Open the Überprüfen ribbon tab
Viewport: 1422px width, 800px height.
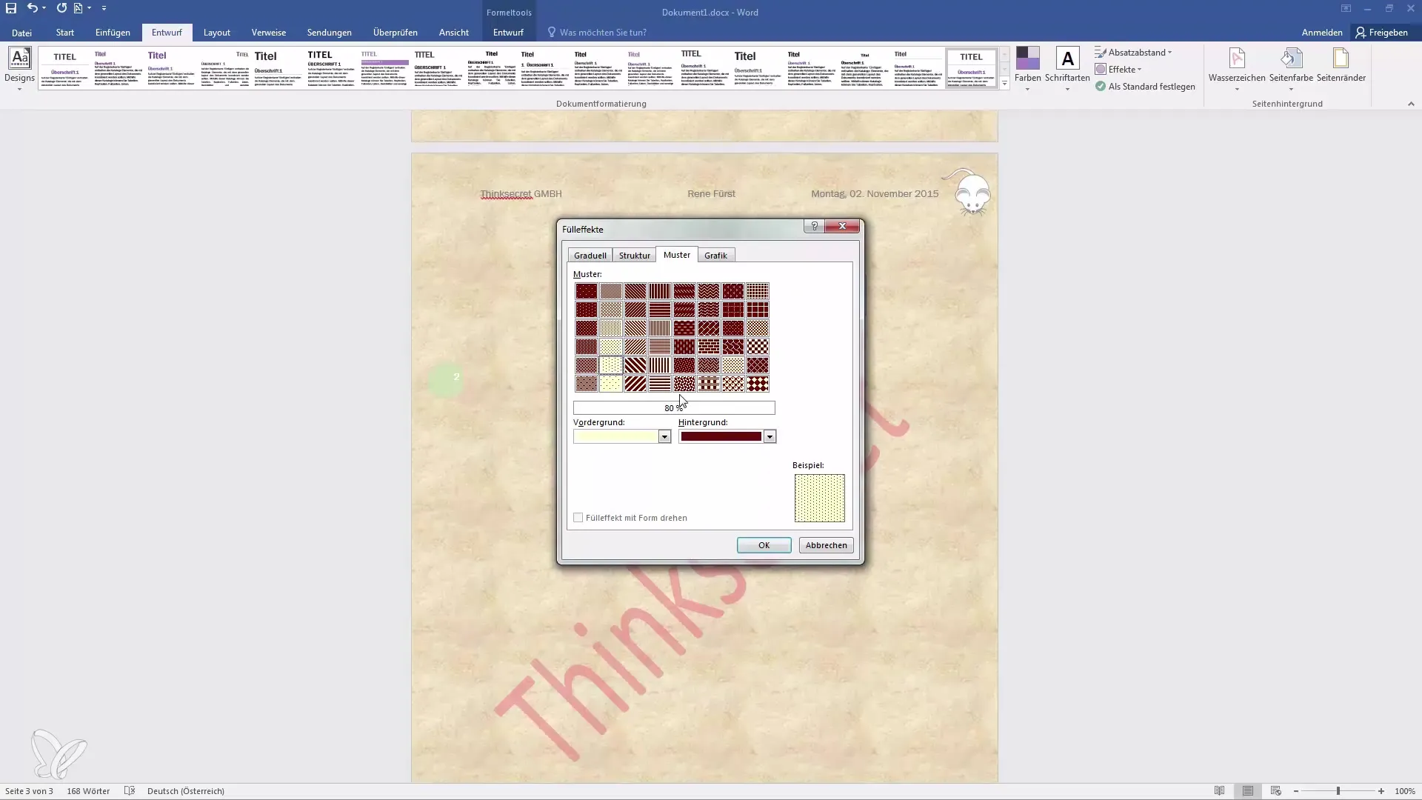click(x=395, y=33)
